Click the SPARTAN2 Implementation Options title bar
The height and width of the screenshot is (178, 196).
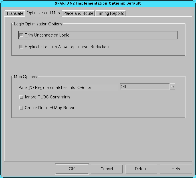(x=98, y=3)
